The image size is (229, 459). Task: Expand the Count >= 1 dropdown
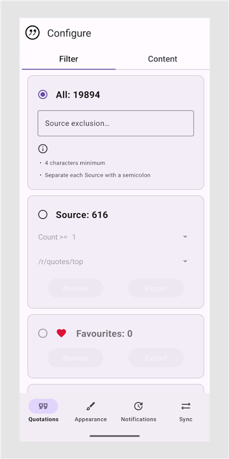click(x=113, y=237)
